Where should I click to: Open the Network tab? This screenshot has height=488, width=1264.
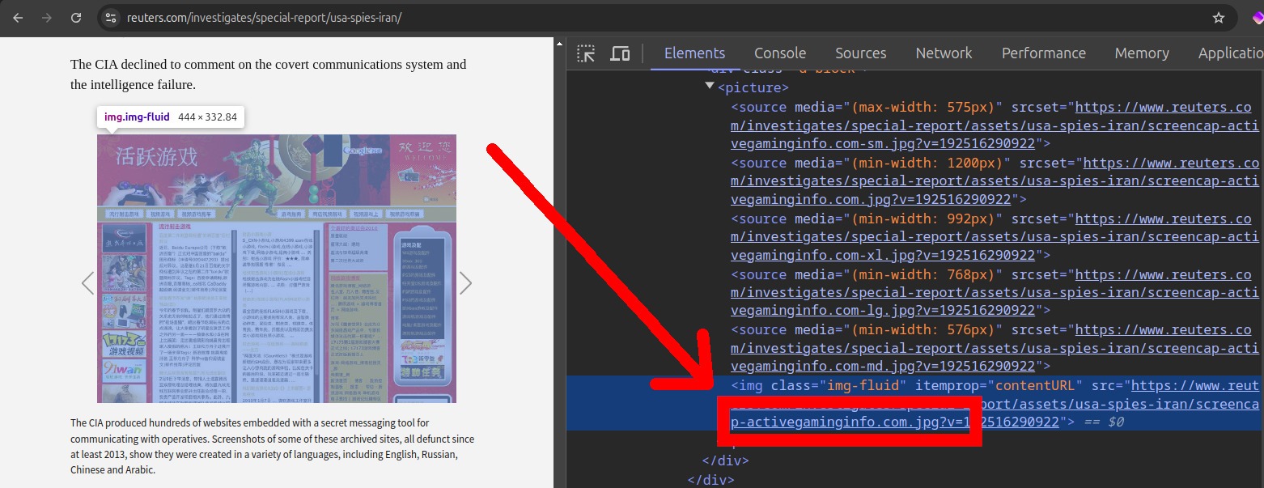pyautogui.click(x=944, y=53)
